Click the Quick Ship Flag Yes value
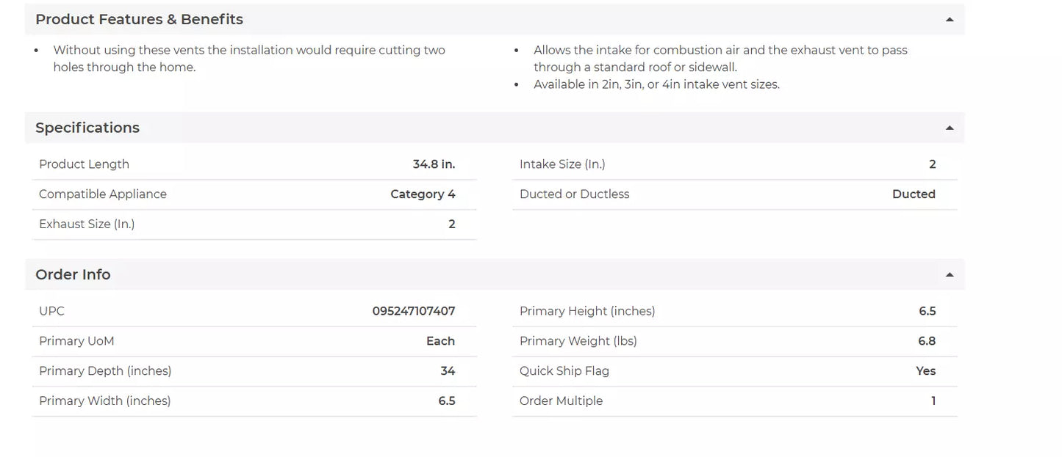The width and height of the screenshot is (1062, 457). pyautogui.click(x=925, y=371)
